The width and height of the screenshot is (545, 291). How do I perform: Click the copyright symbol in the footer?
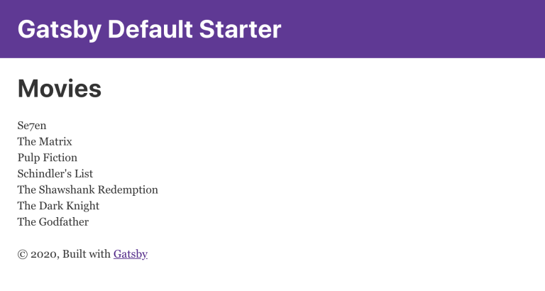click(23, 254)
